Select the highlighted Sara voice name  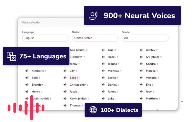coord(73,78)
